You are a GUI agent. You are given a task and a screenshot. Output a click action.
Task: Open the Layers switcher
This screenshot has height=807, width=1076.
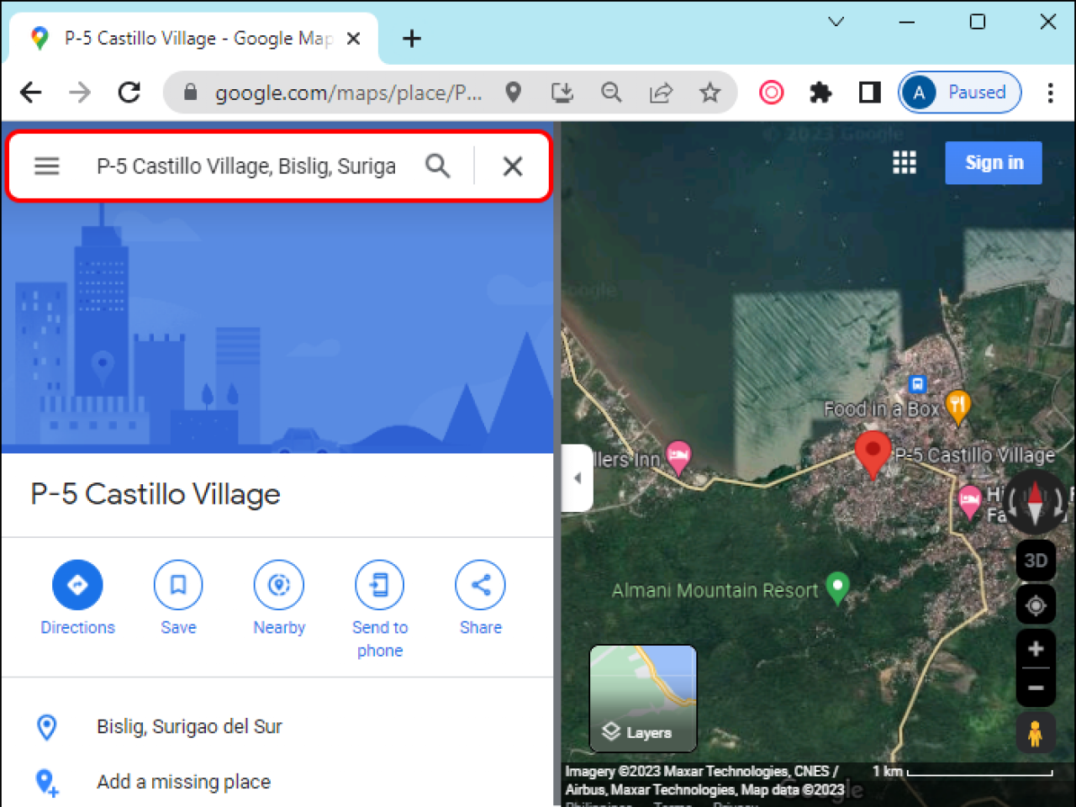coord(643,698)
